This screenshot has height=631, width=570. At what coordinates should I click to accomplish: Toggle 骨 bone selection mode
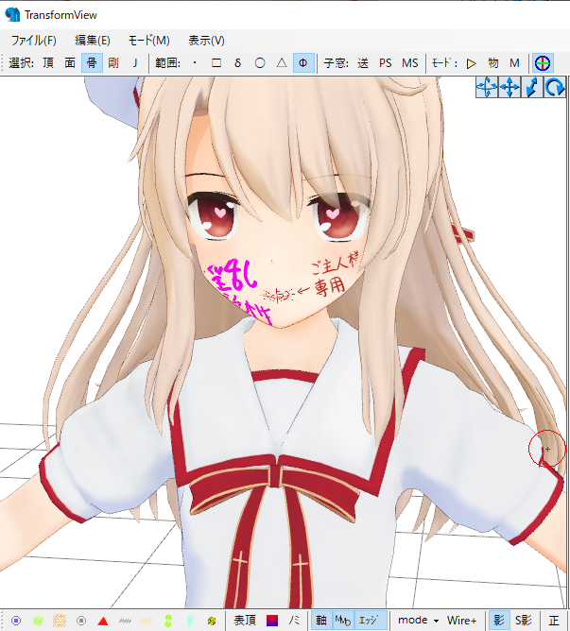coord(92,63)
